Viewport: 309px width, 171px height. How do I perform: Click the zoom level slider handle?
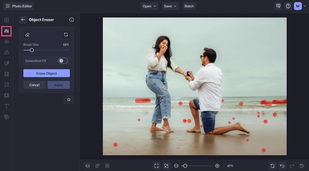(185, 166)
